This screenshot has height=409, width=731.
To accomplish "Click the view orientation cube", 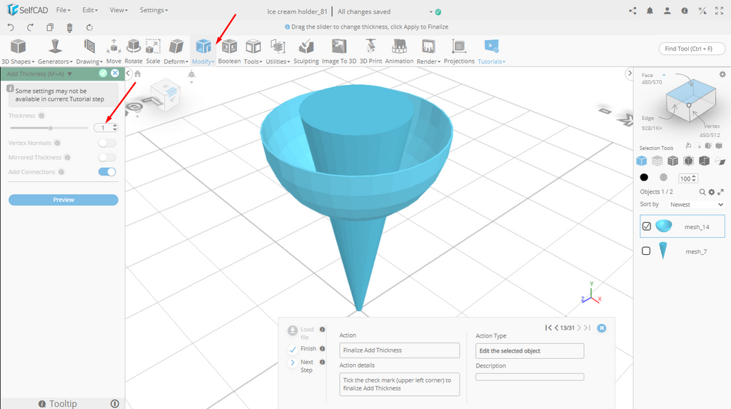I will [165, 94].
